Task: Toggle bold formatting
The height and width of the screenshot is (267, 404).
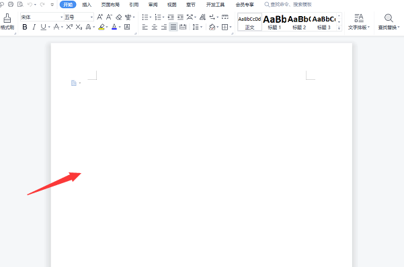Action: [25, 27]
